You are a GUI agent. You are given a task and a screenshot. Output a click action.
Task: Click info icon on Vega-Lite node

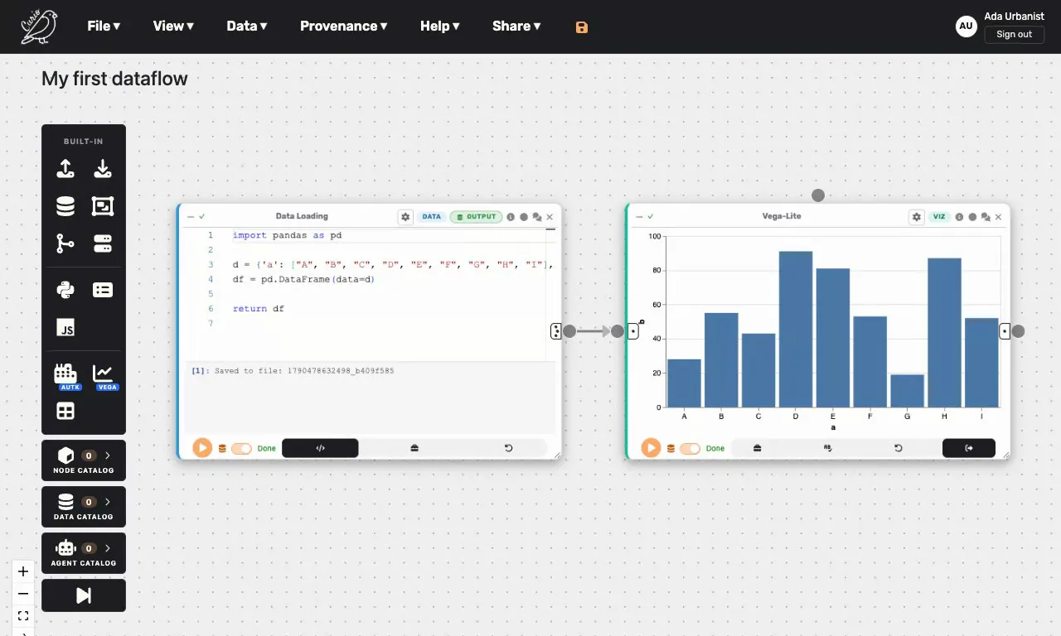(x=959, y=217)
